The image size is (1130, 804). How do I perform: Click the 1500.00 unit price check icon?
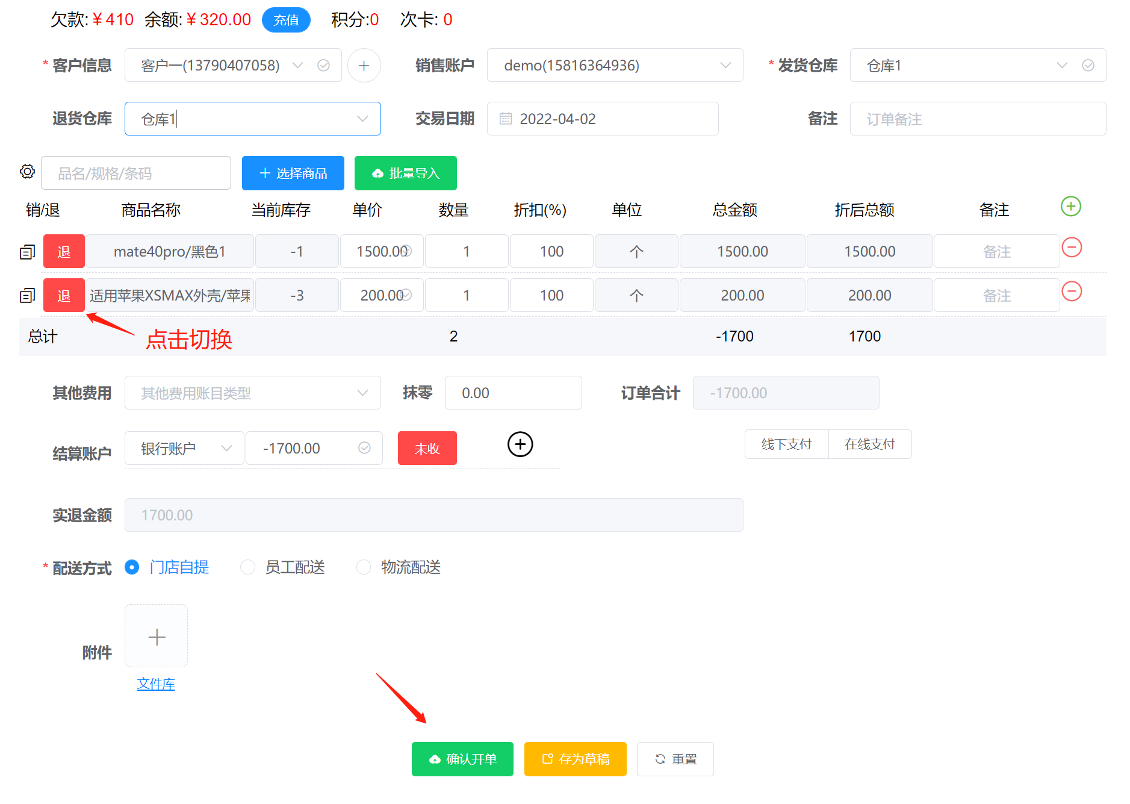406,251
